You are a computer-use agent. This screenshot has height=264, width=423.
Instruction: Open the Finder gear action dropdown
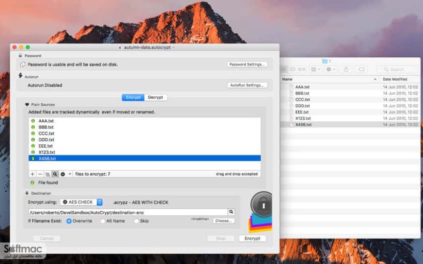pyautogui.click(x=331, y=69)
